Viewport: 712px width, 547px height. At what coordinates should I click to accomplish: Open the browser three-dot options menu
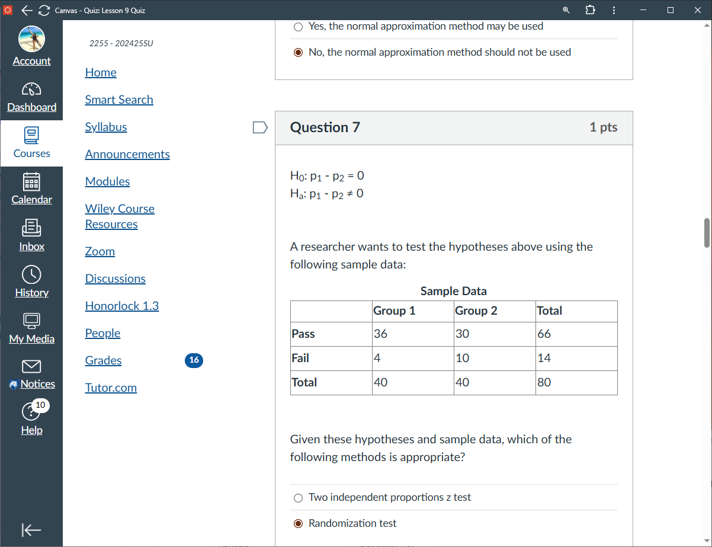pos(614,10)
